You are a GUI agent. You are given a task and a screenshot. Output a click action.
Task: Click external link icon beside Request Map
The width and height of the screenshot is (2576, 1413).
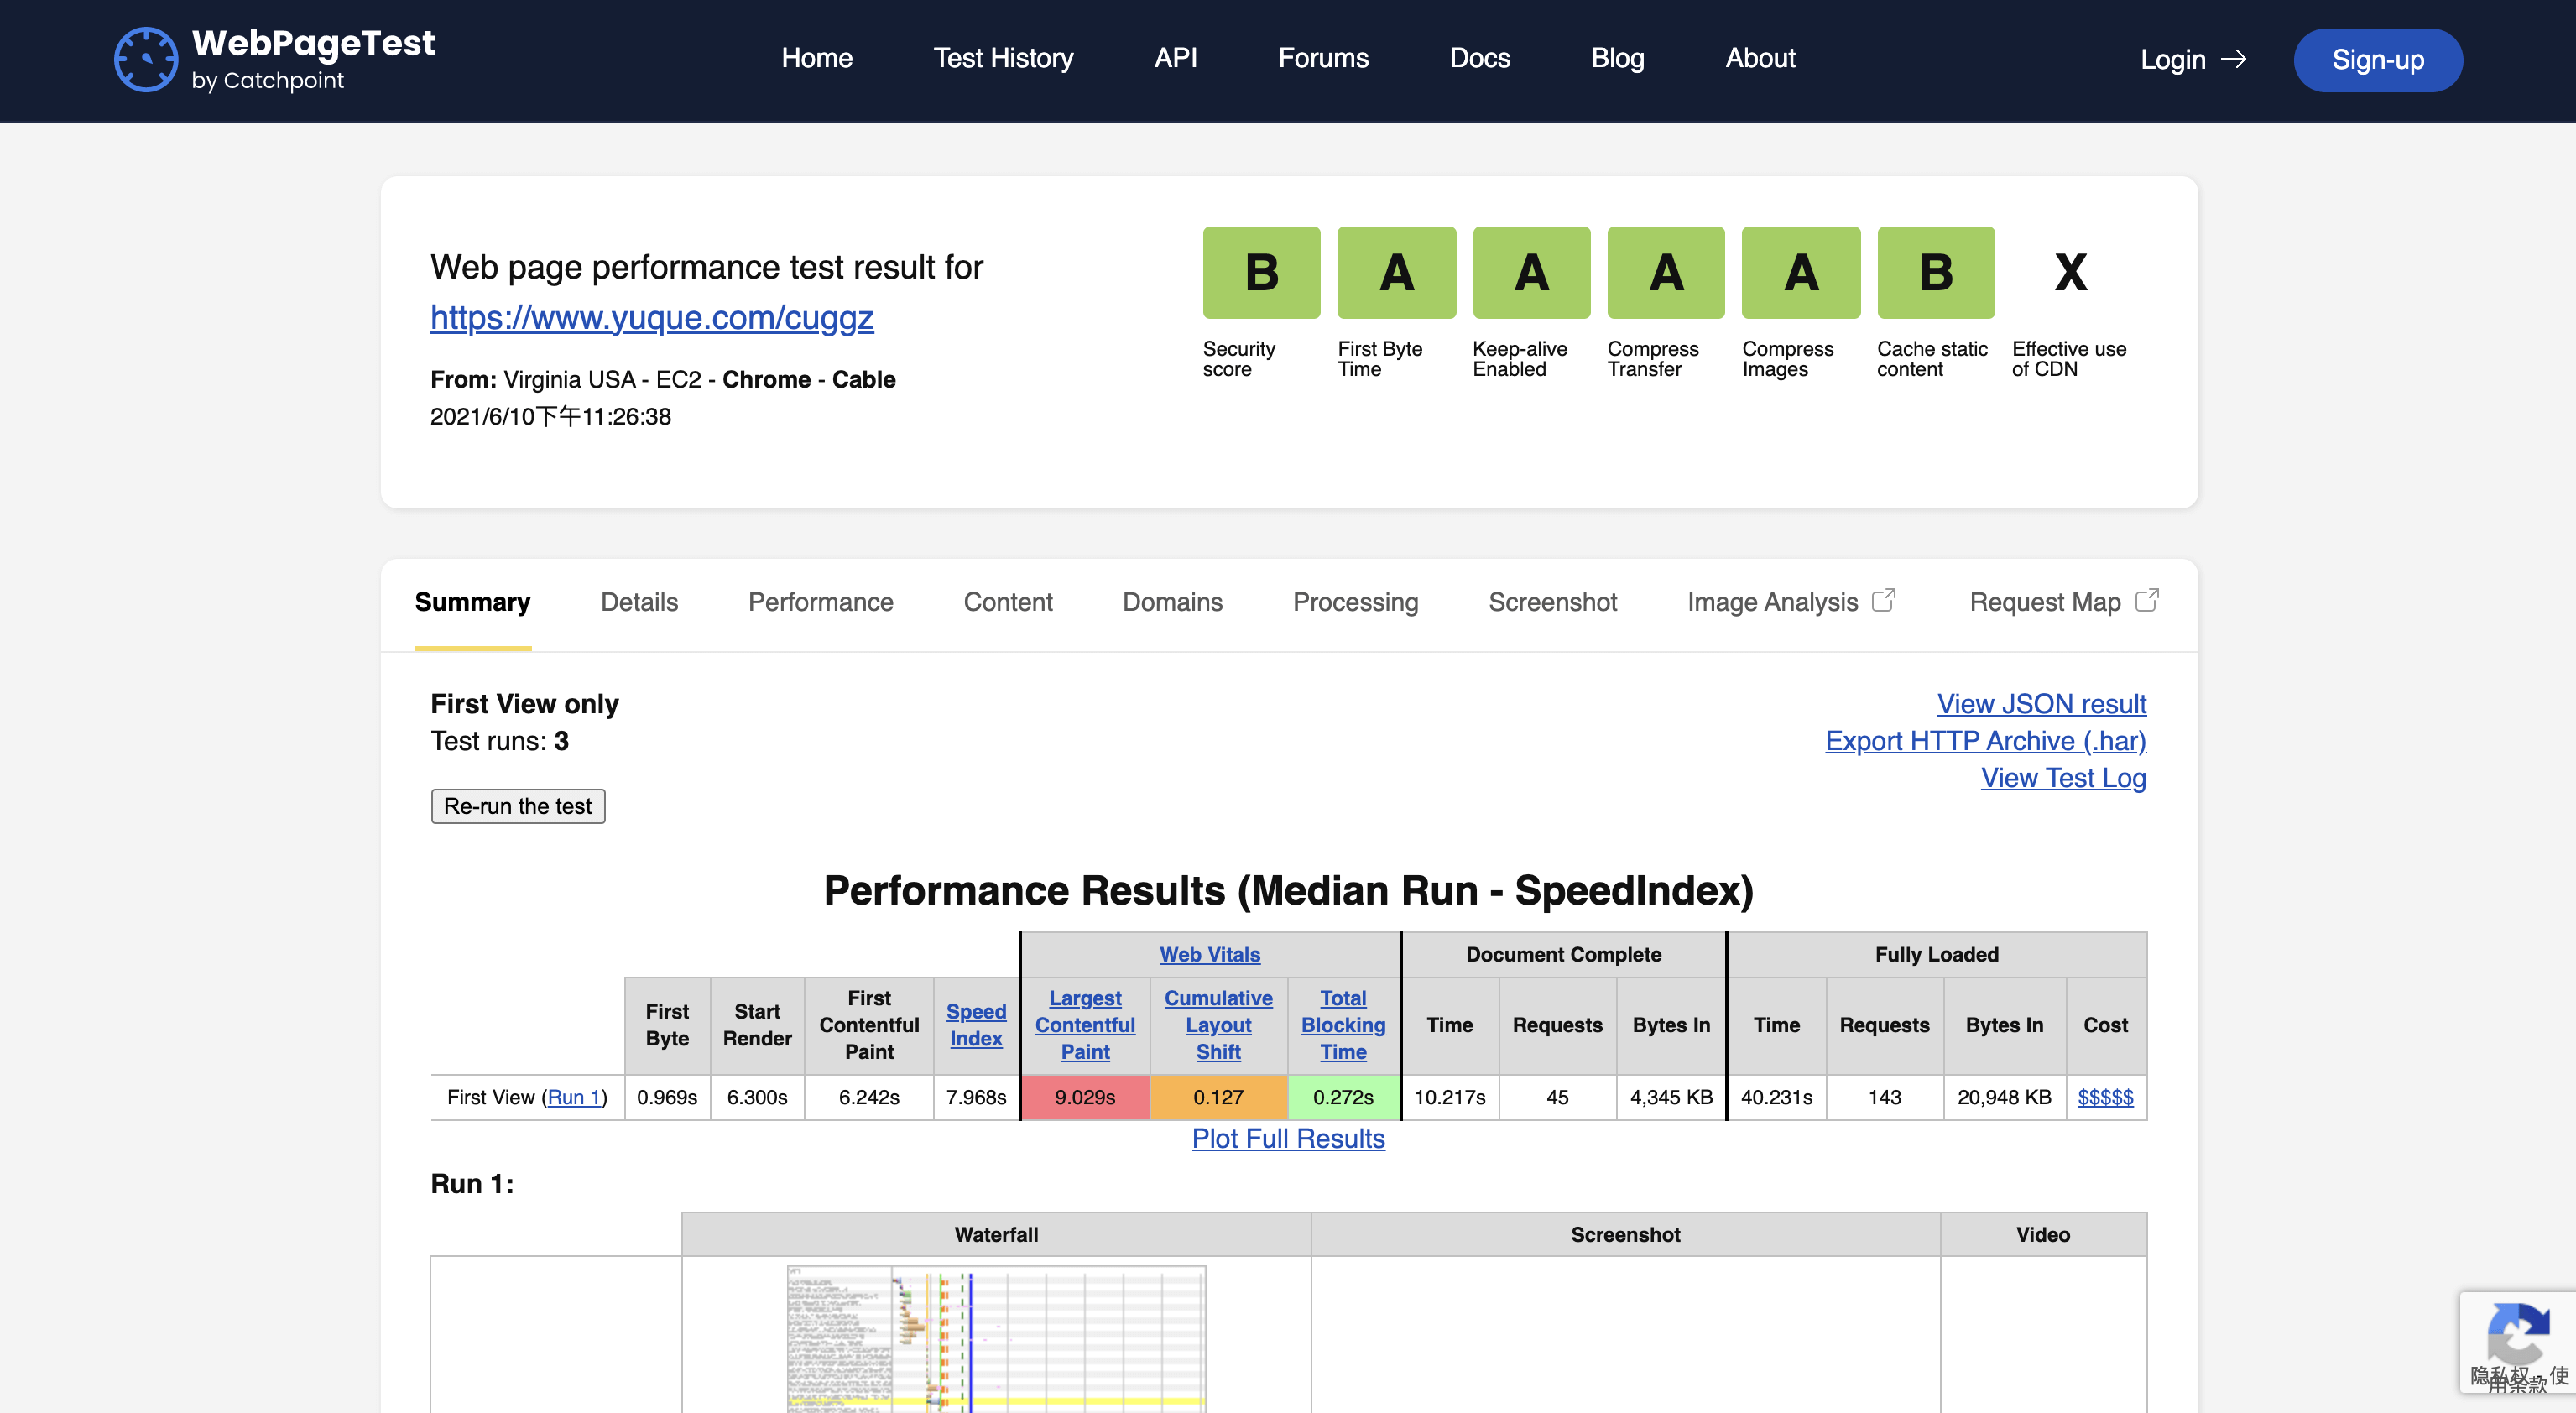[2147, 600]
